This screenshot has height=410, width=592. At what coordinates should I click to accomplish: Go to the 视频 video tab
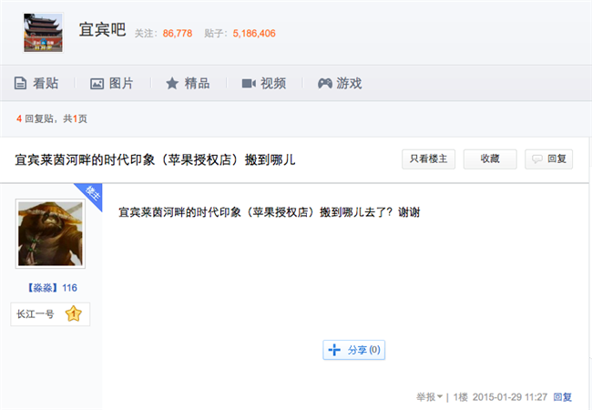[263, 84]
